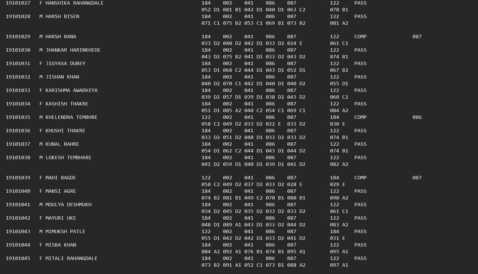Image resolution: width=478 pixels, height=274 pixels.
Task: Click grade 078 B1 for HANSHIKA RAHANGDALE
Action: (339, 10)
